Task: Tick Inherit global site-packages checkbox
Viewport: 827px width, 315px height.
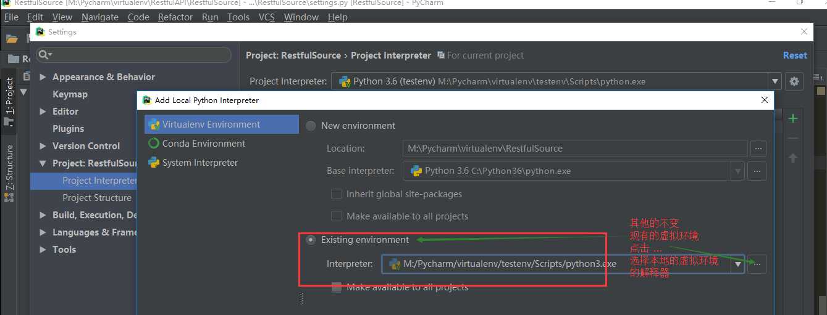Action: pos(337,194)
